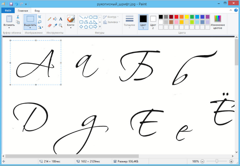Select the Eraser tool
This screenshot has height=166, width=240.
[50, 26]
